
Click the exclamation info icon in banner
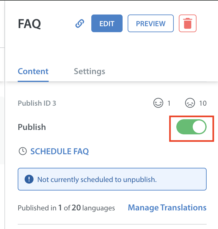coord(29,179)
